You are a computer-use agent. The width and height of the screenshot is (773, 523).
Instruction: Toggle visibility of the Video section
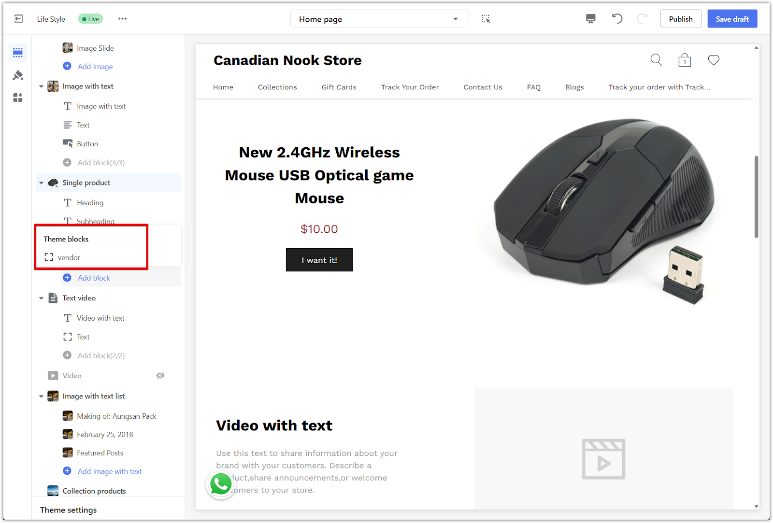(x=160, y=376)
